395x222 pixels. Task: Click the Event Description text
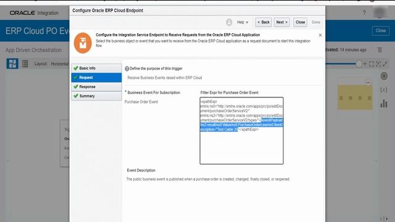141,170
